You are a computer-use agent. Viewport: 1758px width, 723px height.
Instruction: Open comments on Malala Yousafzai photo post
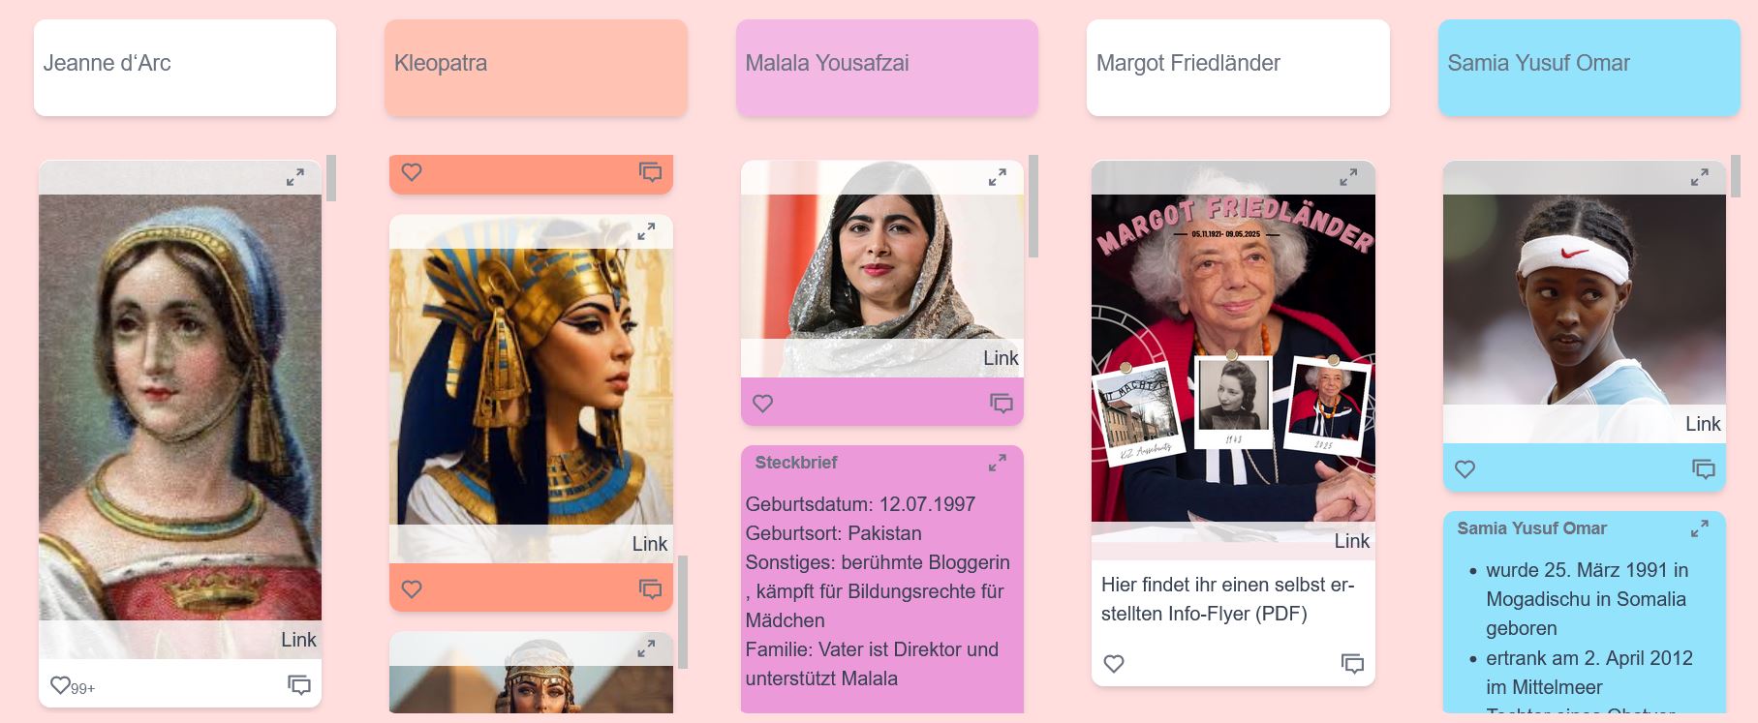tap(1002, 403)
